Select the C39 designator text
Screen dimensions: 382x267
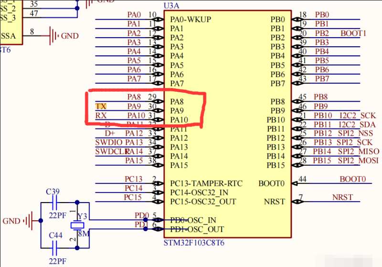[x=53, y=192]
